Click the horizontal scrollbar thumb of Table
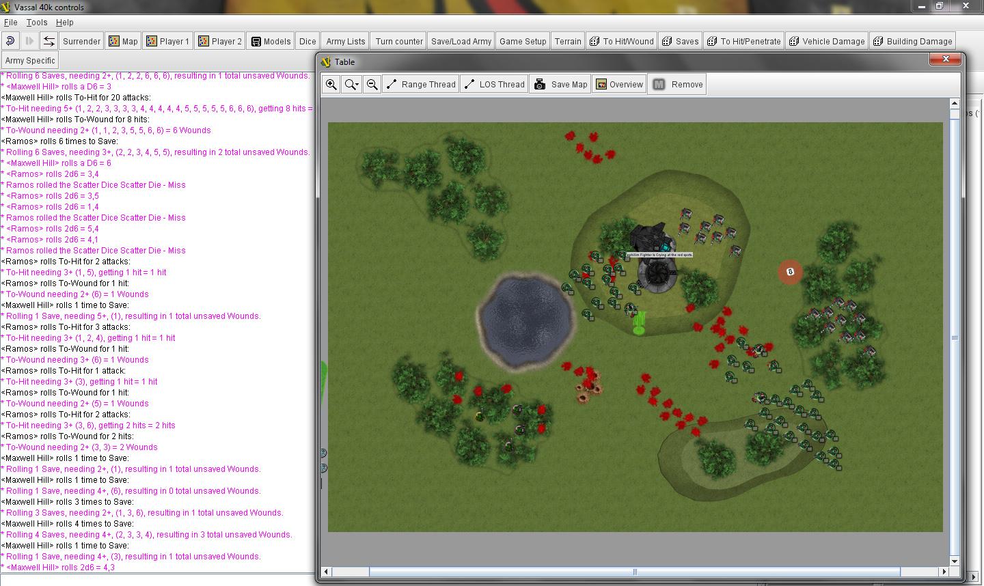 click(635, 572)
